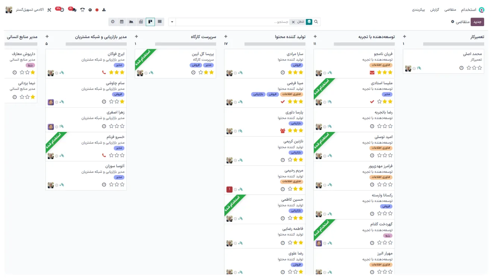
Task: Open the search options dropdown arrow
Action: [172, 22]
